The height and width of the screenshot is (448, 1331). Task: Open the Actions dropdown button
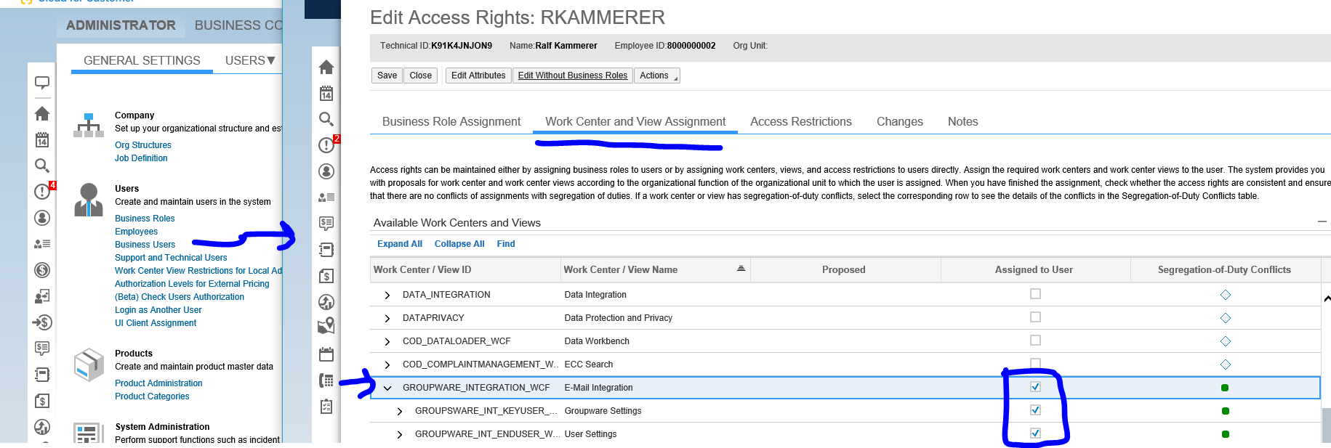pyautogui.click(x=656, y=76)
